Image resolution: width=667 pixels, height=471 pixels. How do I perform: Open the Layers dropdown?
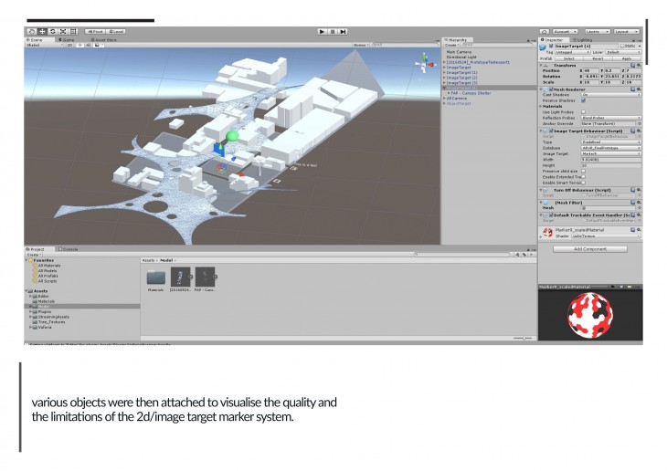(596, 31)
